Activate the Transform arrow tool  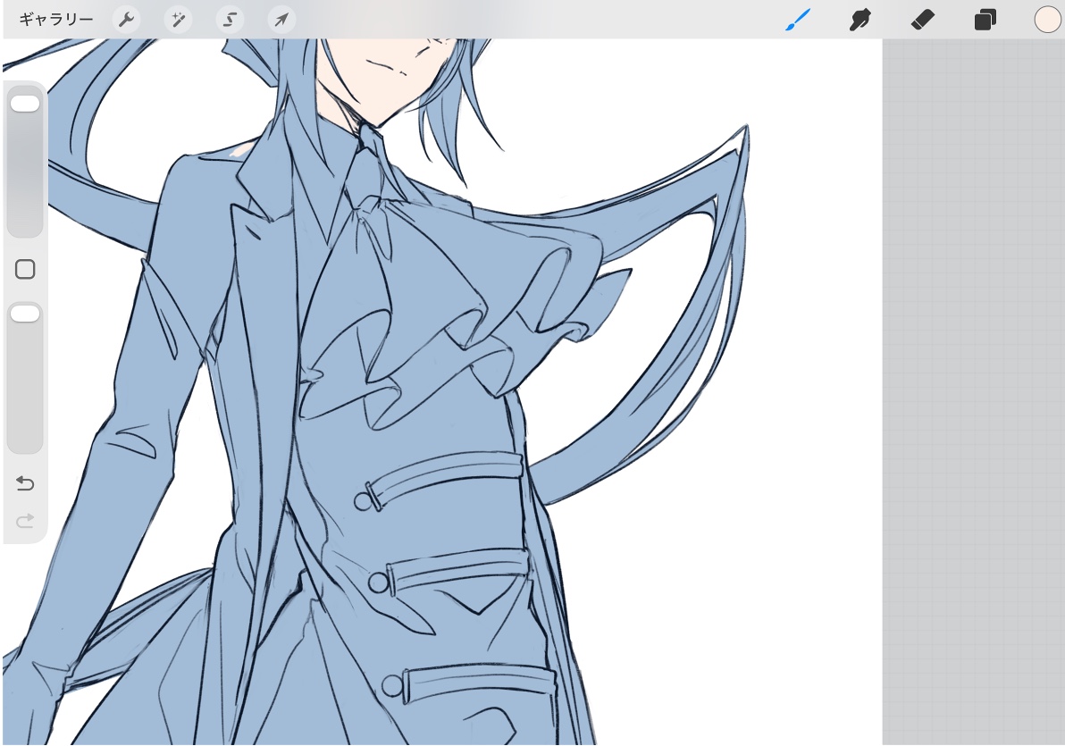281,20
